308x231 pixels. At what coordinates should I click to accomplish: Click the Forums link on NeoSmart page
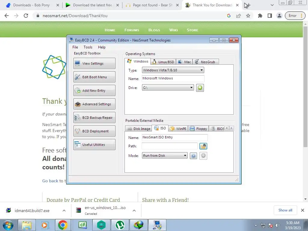(x=132, y=30)
